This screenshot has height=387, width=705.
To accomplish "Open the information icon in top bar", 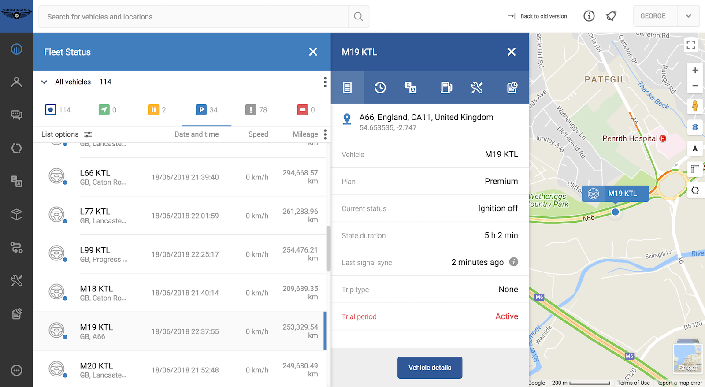I will click(x=589, y=16).
